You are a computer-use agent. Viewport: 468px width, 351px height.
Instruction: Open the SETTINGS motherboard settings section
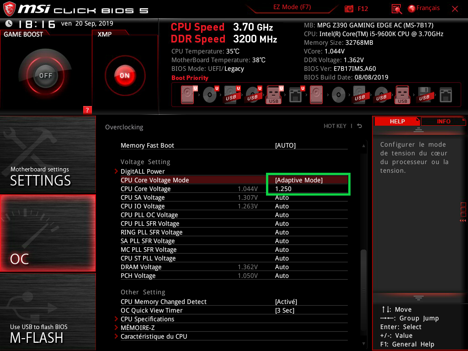pos(48,154)
